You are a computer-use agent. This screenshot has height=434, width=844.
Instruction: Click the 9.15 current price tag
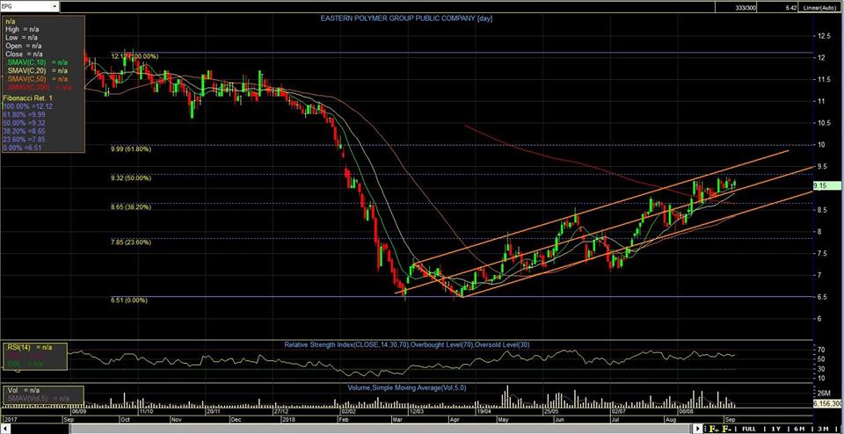[827, 185]
